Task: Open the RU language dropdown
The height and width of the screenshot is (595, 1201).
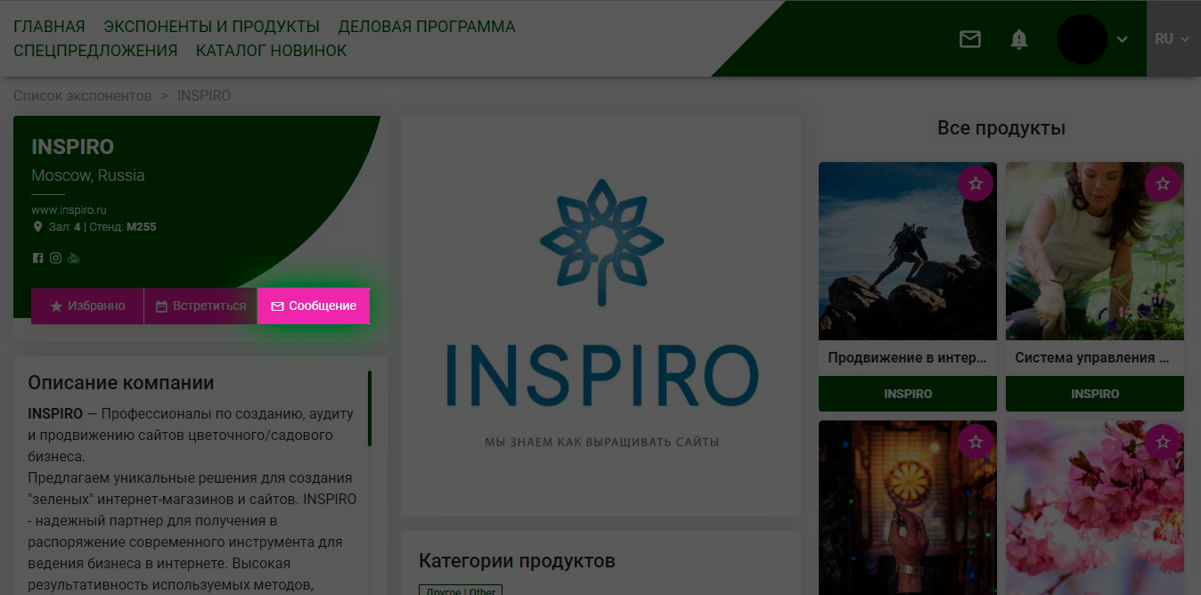Action: click(1172, 39)
